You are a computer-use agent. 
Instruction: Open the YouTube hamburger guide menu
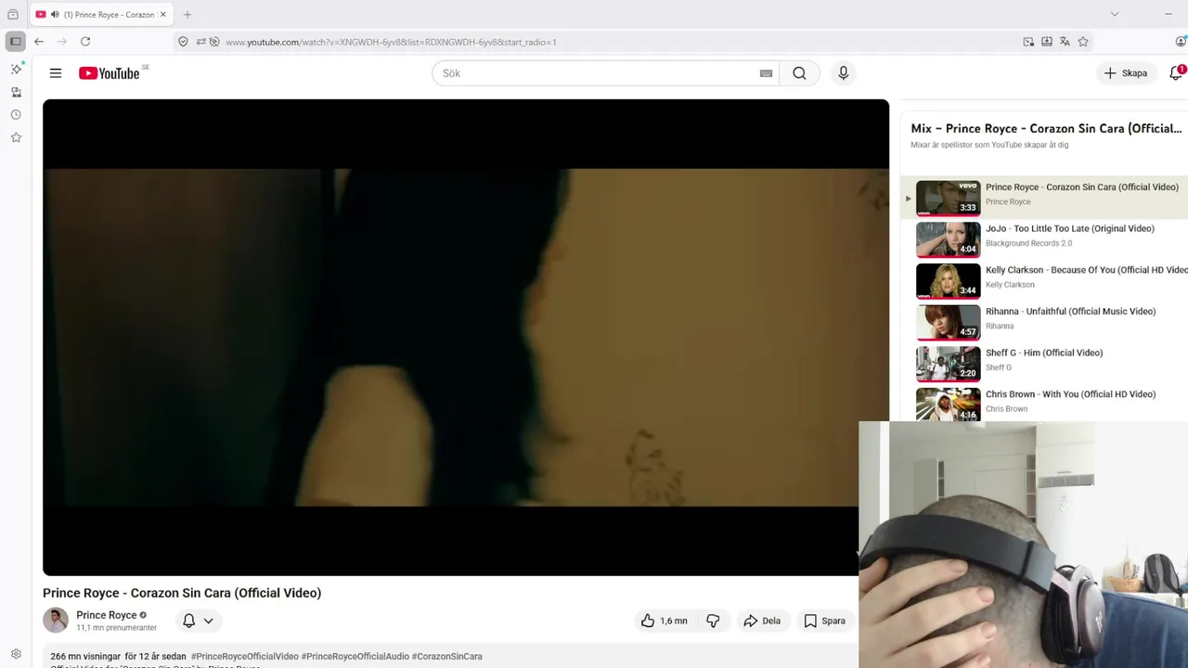tap(56, 73)
